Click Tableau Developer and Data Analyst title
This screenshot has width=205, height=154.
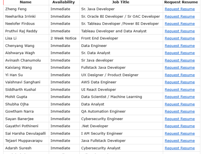[x=114, y=31]
